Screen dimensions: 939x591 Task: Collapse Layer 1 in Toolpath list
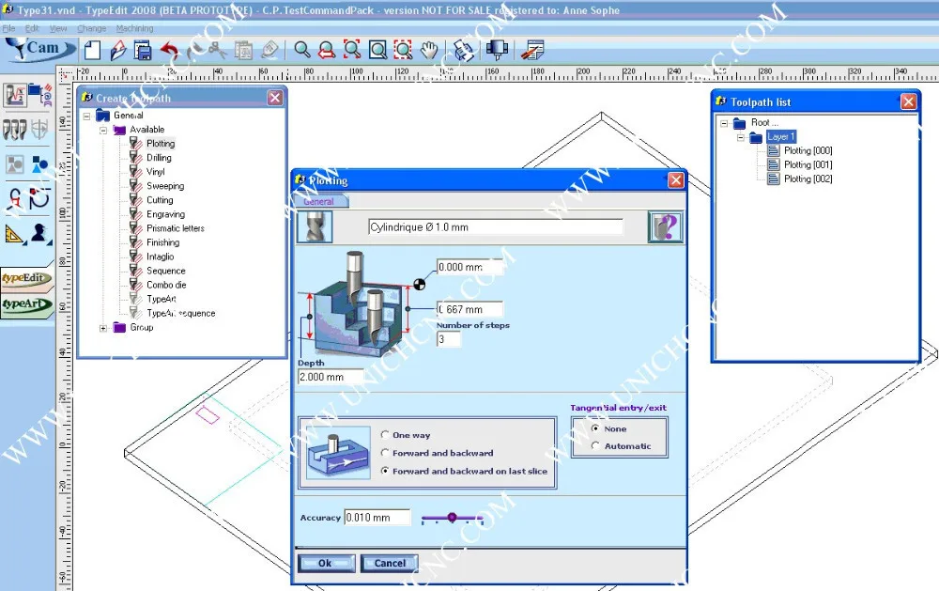tap(741, 137)
